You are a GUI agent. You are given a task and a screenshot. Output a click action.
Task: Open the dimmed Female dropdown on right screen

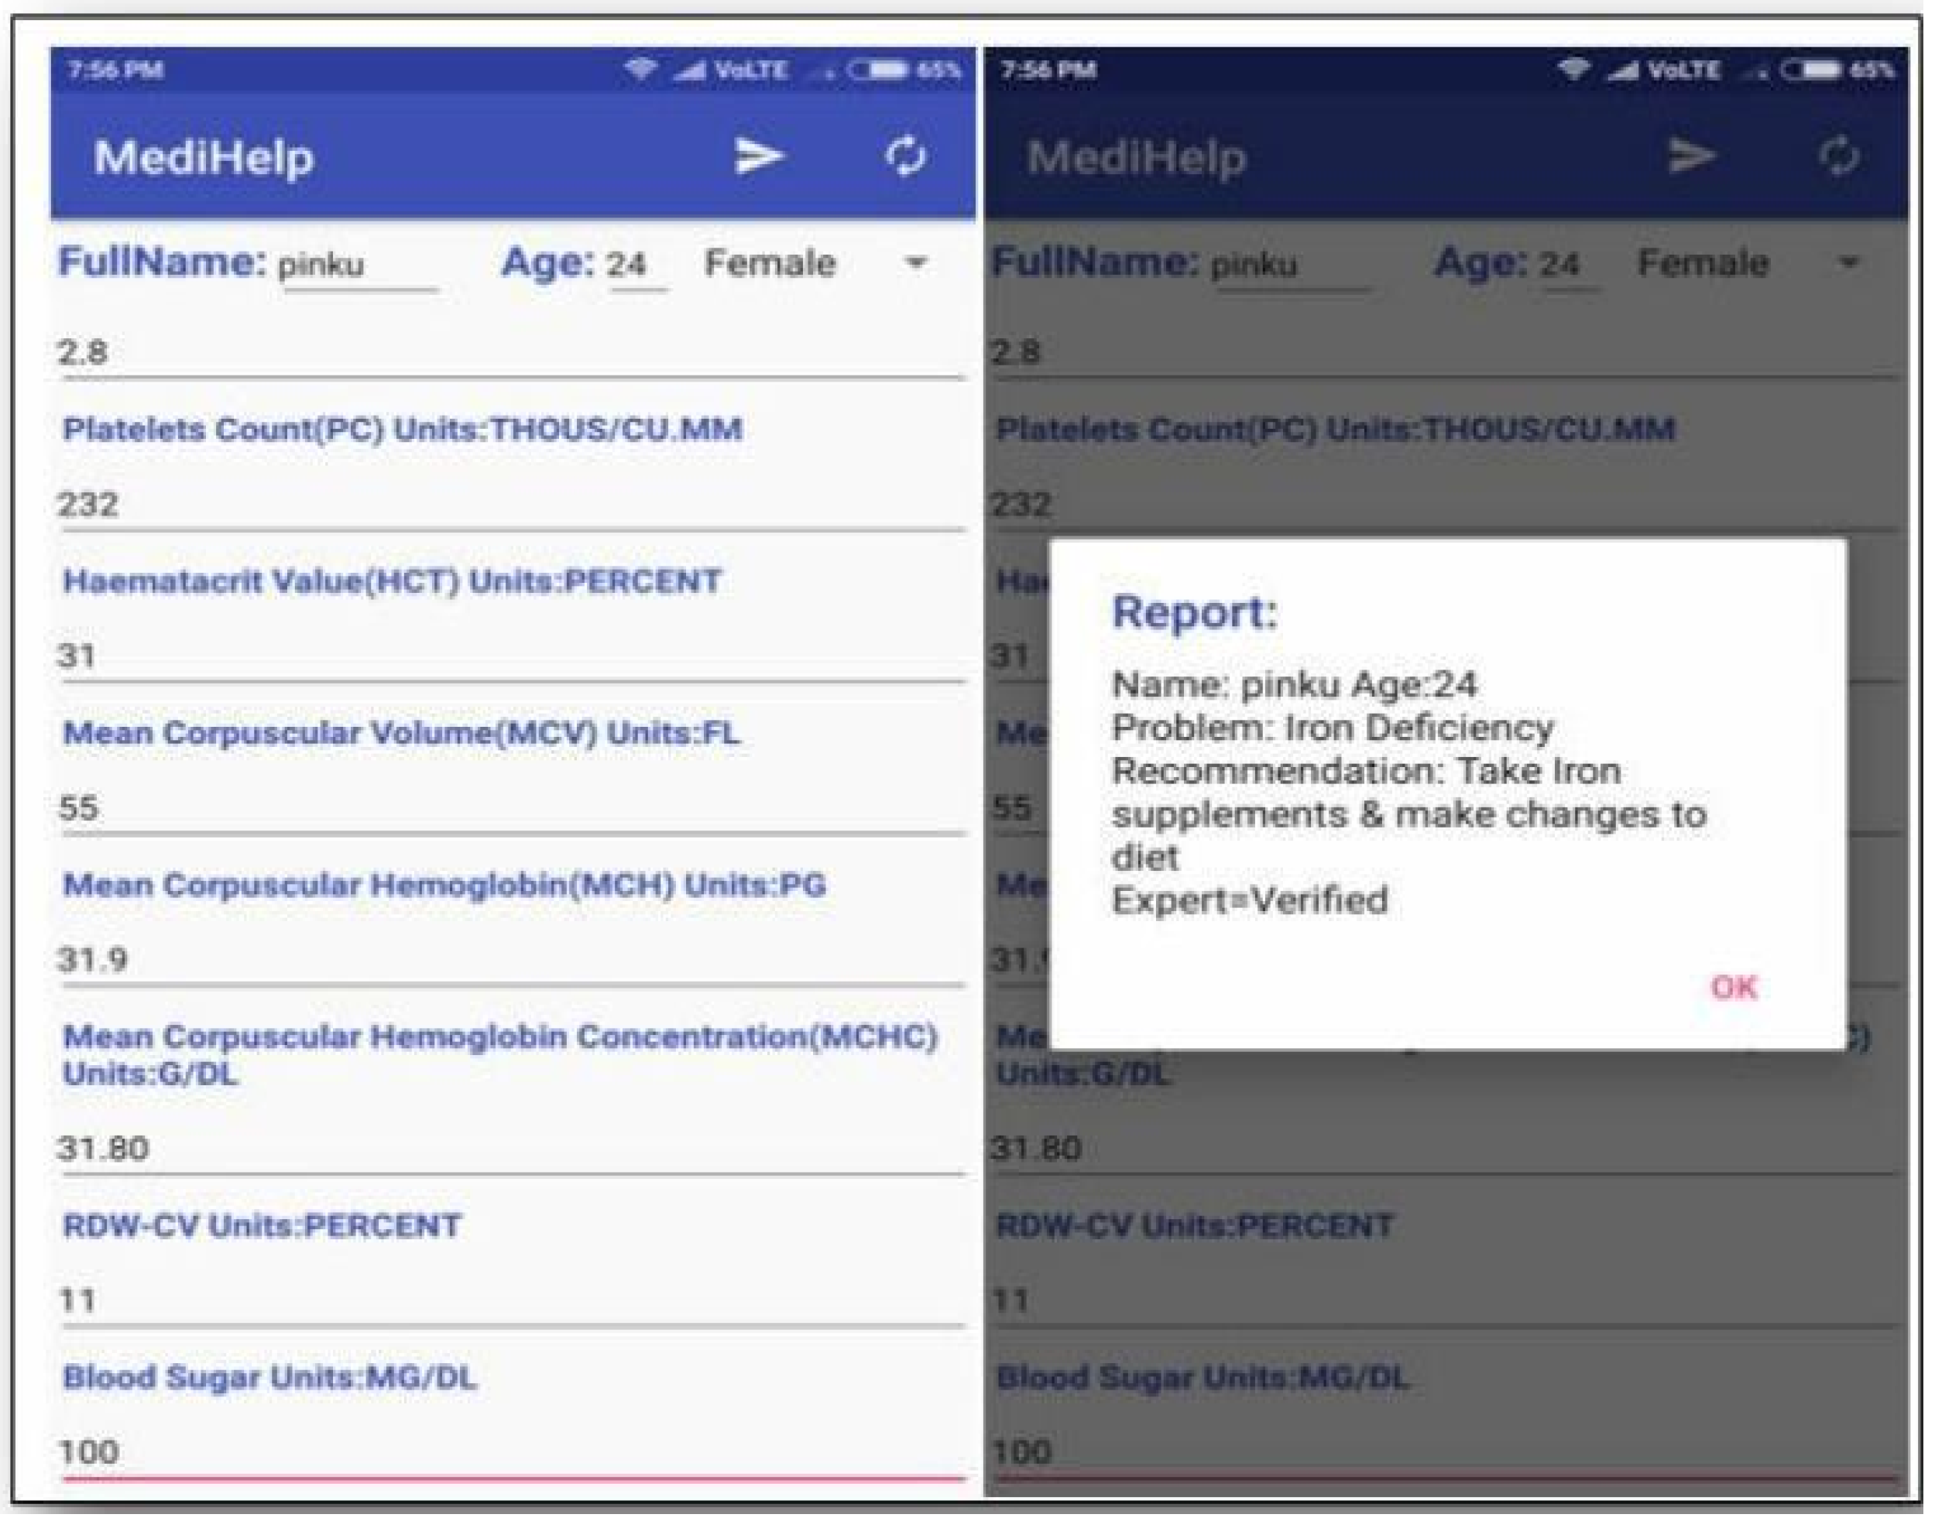coord(1704,263)
